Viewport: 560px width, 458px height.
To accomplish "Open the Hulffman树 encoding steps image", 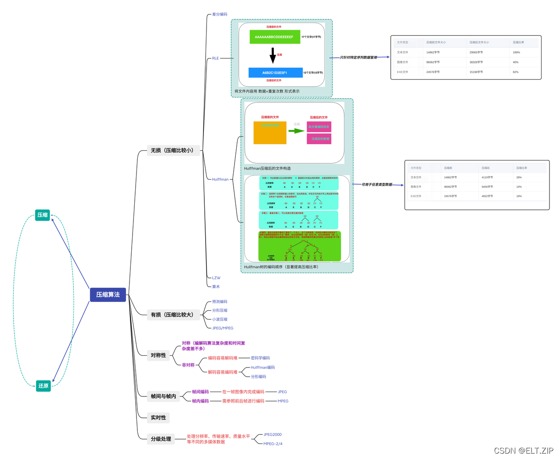I will [x=297, y=219].
